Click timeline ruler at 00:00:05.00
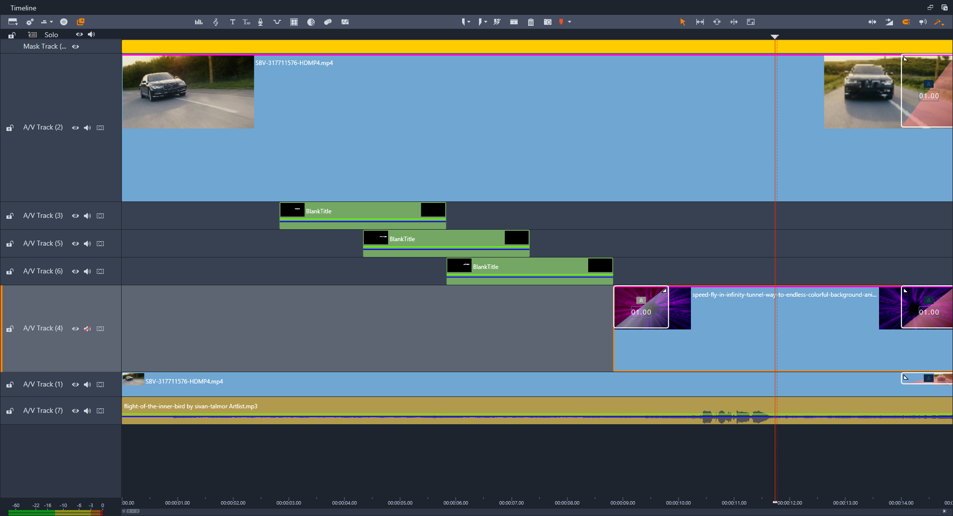Viewport: 953px width, 516px height. click(x=400, y=503)
